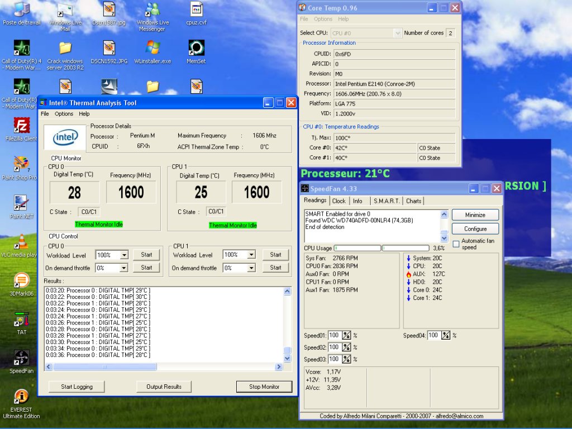572x429 pixels.
Task: Click results list scroll right arrow
Action: click(x=279, y=366)
